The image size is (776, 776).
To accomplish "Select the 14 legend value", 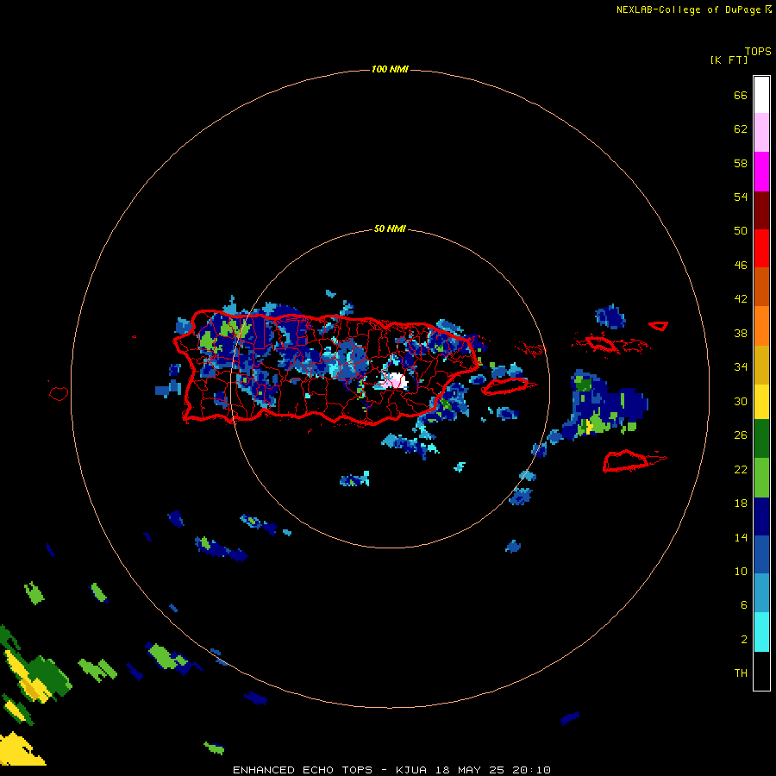I will pos(741,537).
